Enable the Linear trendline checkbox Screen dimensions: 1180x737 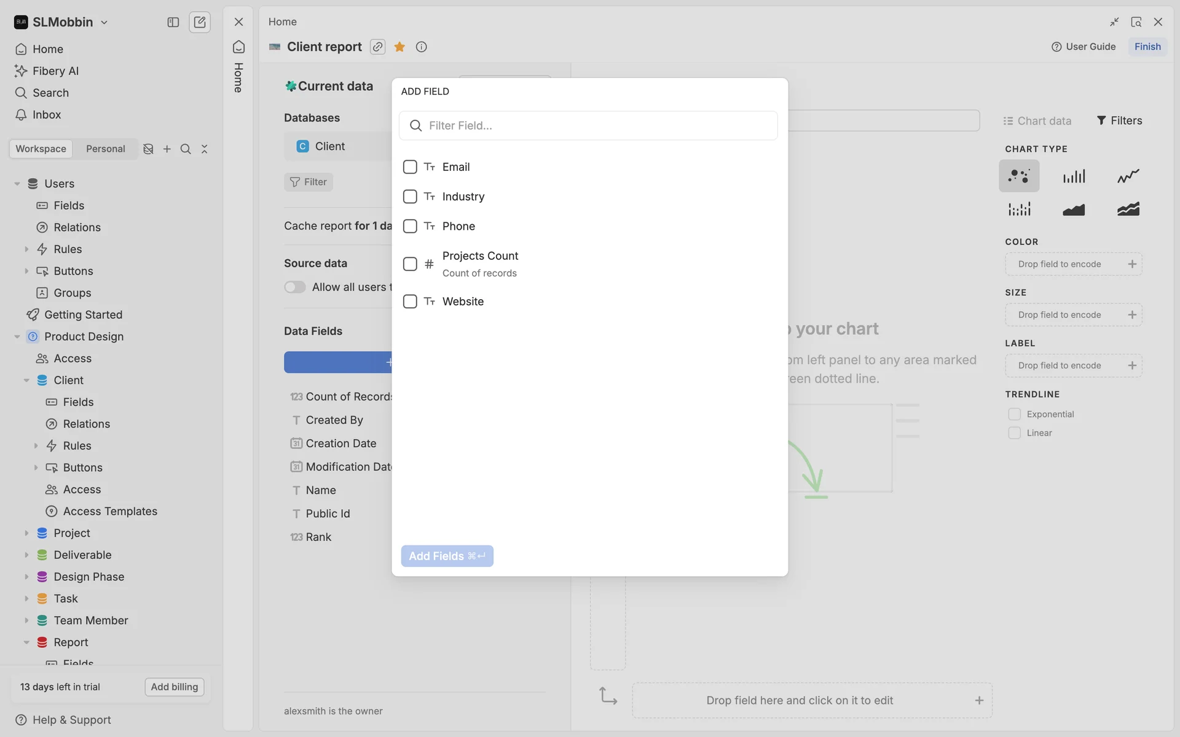(x=1014, y=433)
